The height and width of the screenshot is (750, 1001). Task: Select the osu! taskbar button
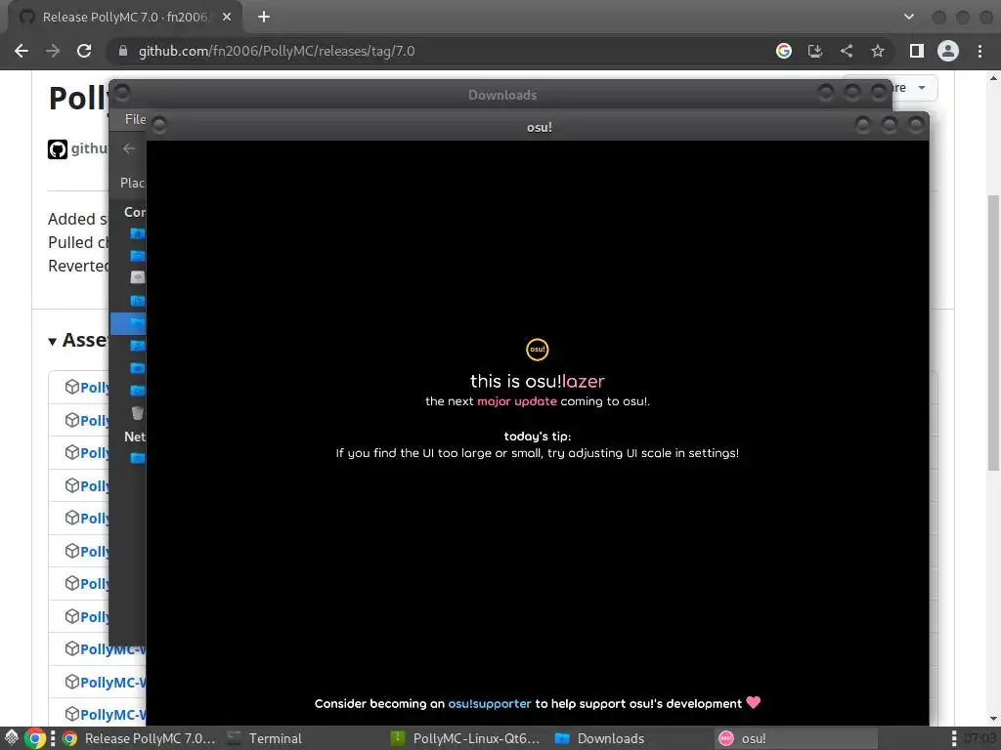tap(797, 738)
